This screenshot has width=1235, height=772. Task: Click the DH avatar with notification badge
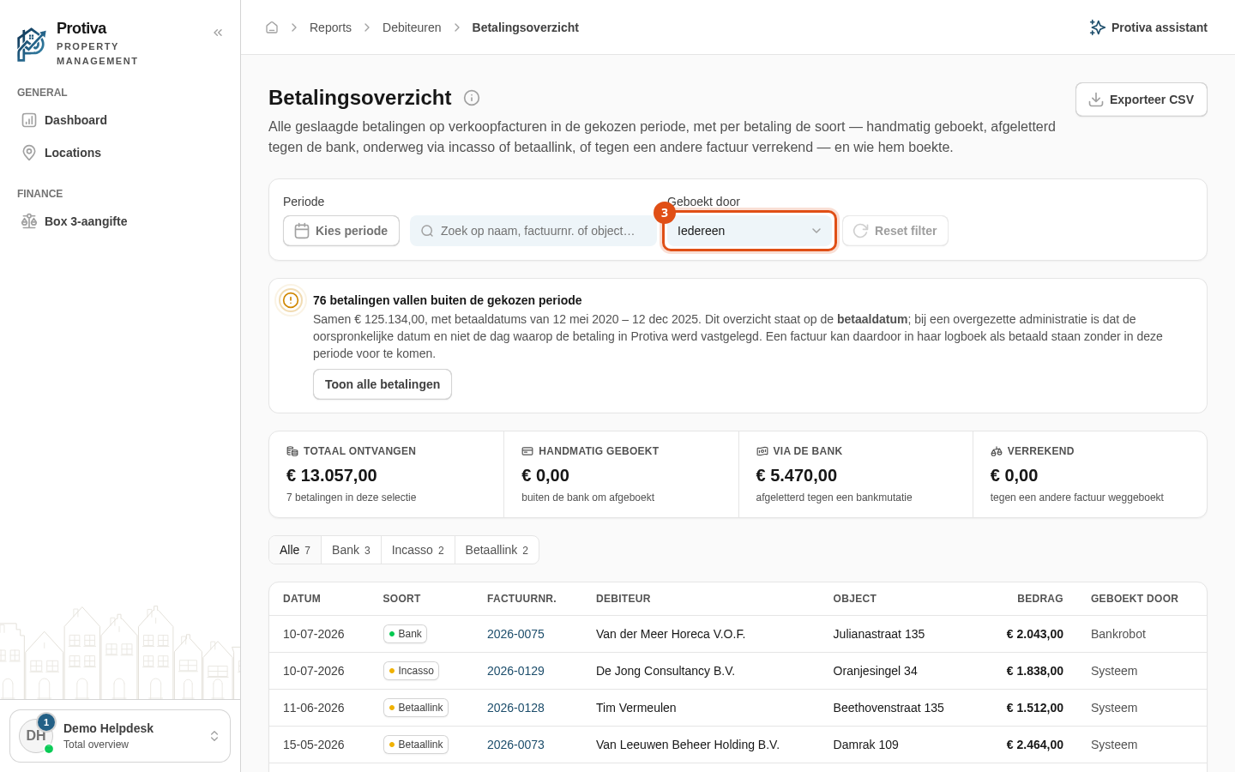pos(36,736)
